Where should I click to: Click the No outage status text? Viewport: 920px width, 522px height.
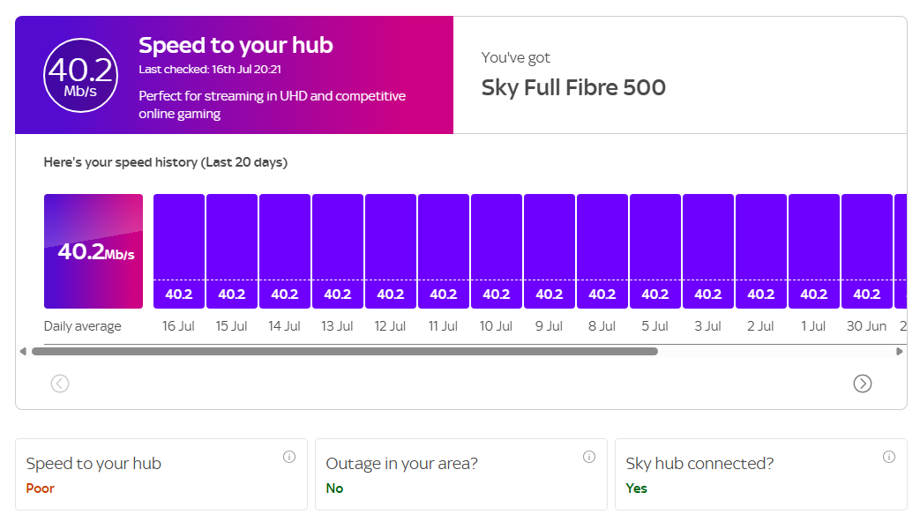tap(333, 488)
